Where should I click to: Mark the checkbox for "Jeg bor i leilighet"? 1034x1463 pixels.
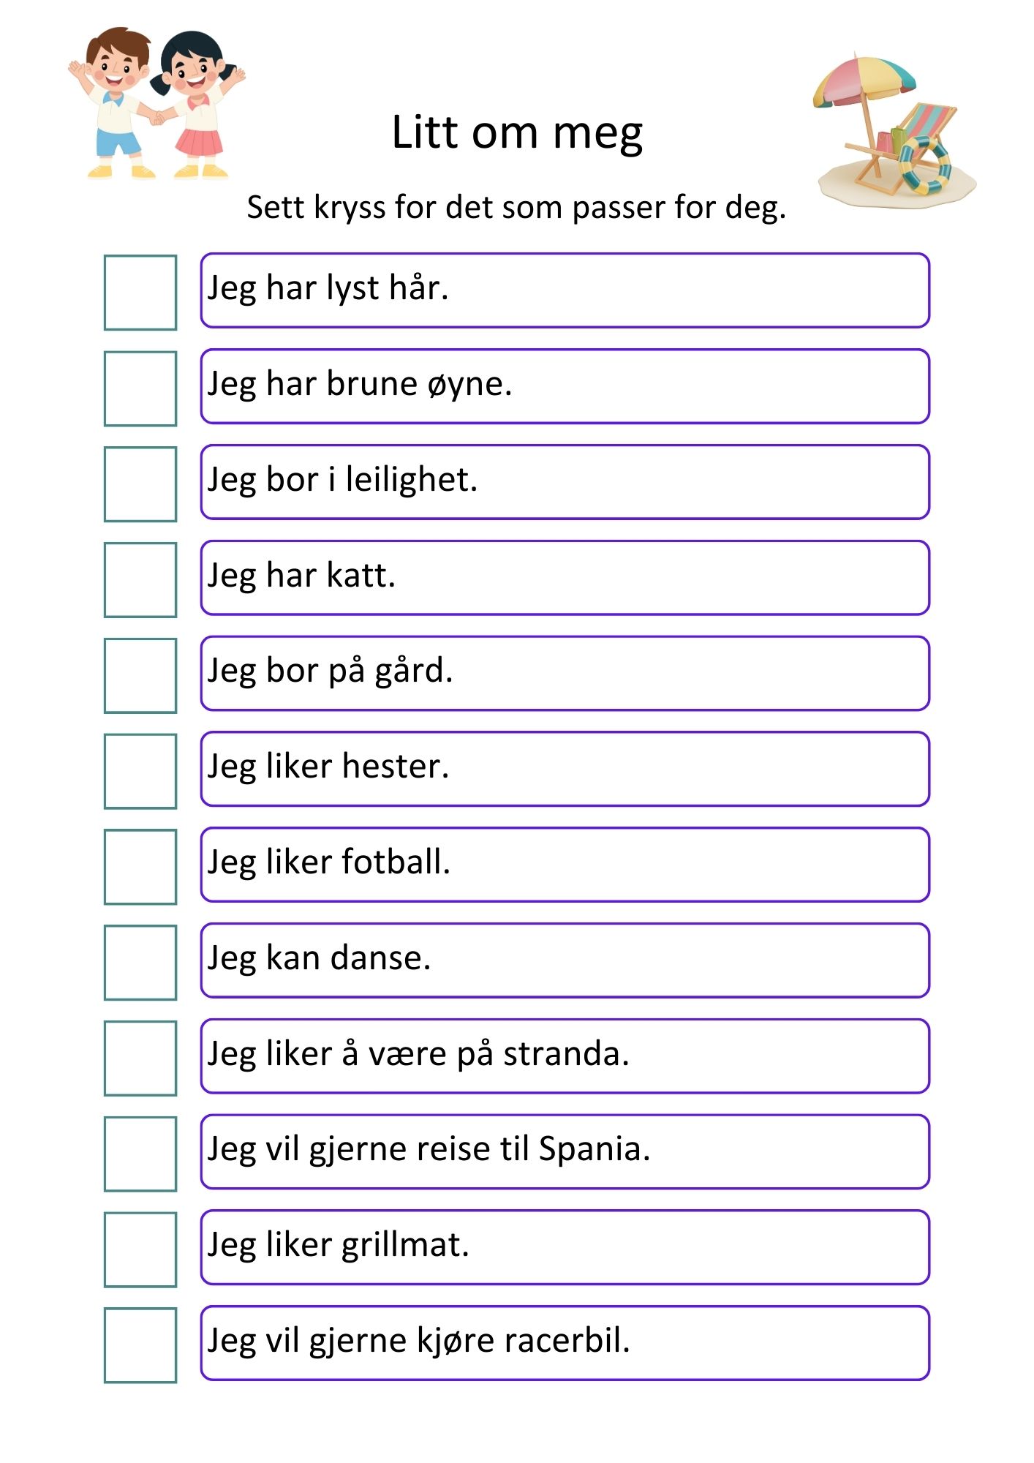[140, 484]
